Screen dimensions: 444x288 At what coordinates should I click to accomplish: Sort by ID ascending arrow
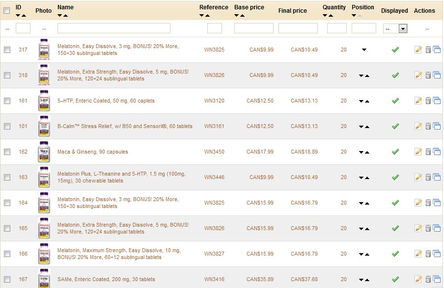(24, 16)
